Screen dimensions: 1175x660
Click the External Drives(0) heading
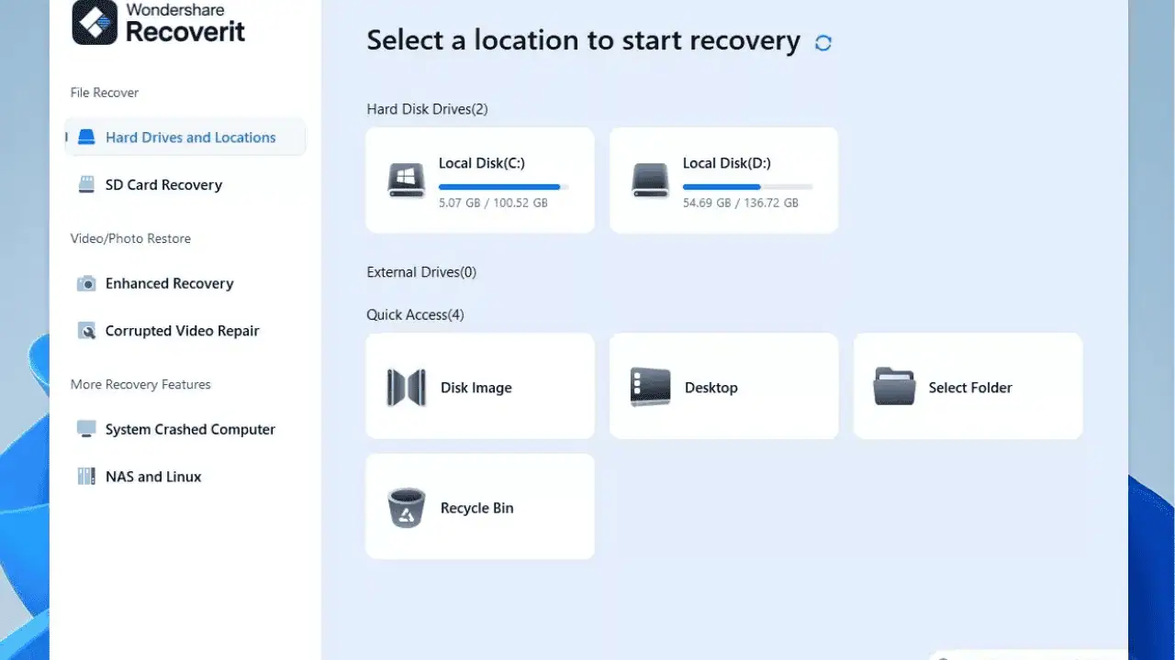click(x=421, y=272)
